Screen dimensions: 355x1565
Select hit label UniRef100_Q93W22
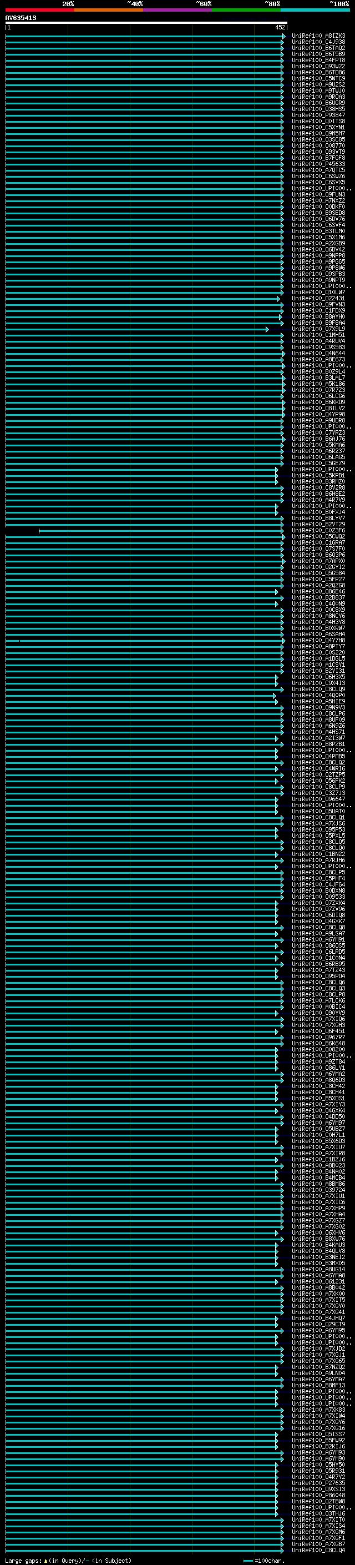pos(318,66)
